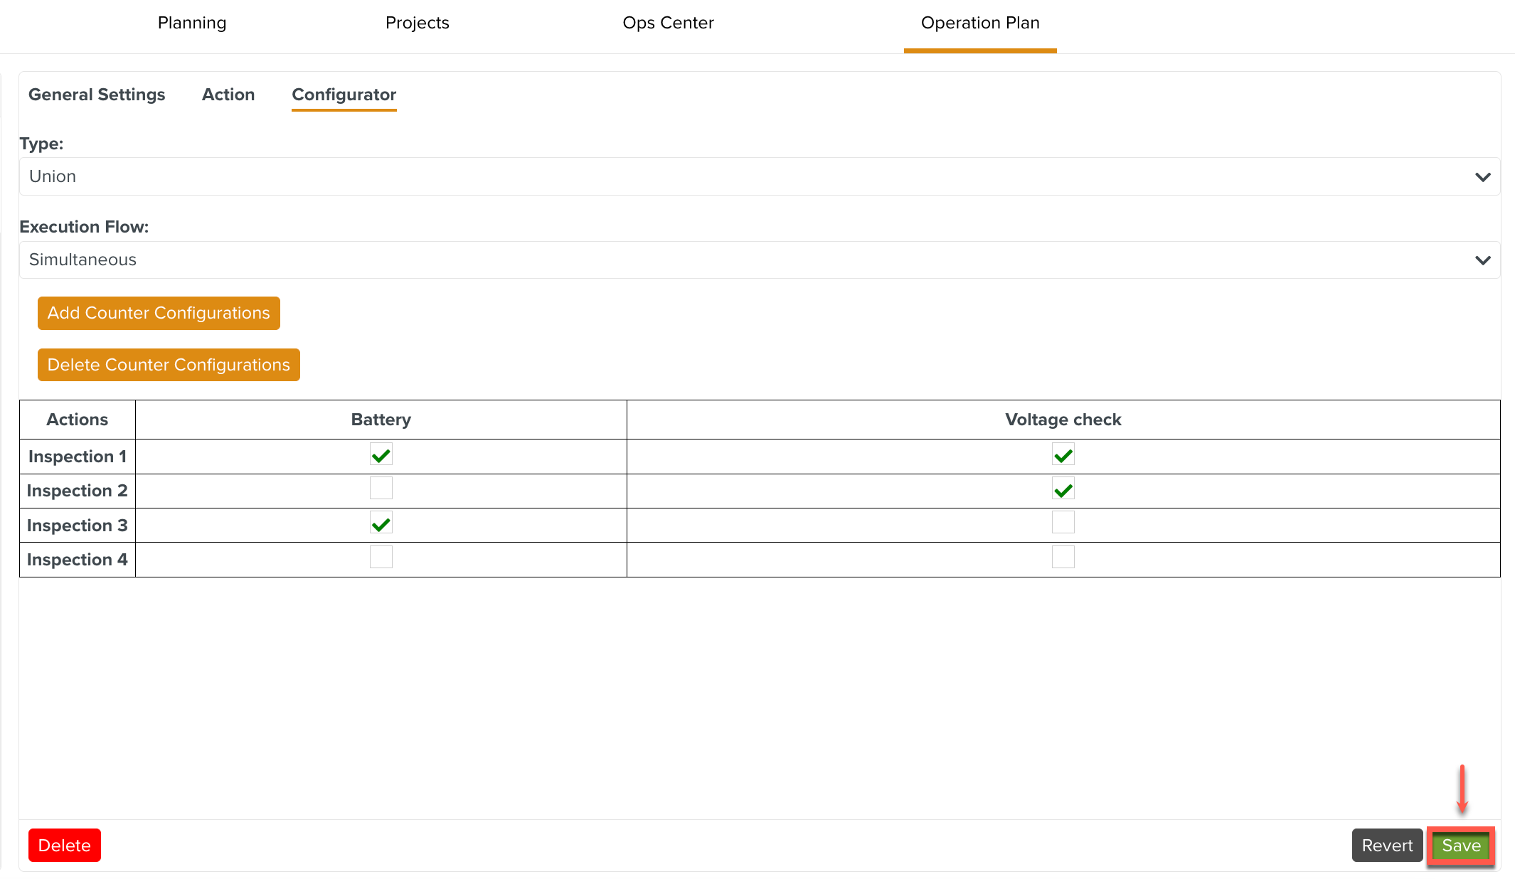Open the Projects tab

418,23
